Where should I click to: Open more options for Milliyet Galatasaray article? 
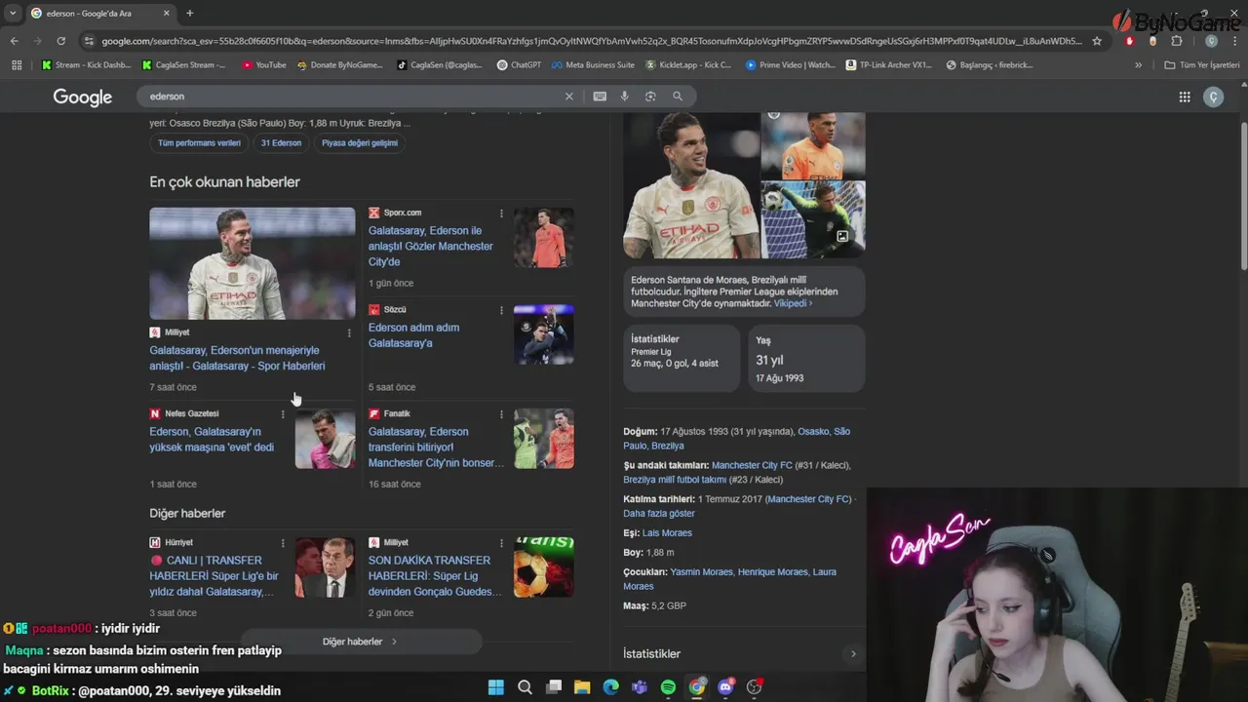[349, 333]
